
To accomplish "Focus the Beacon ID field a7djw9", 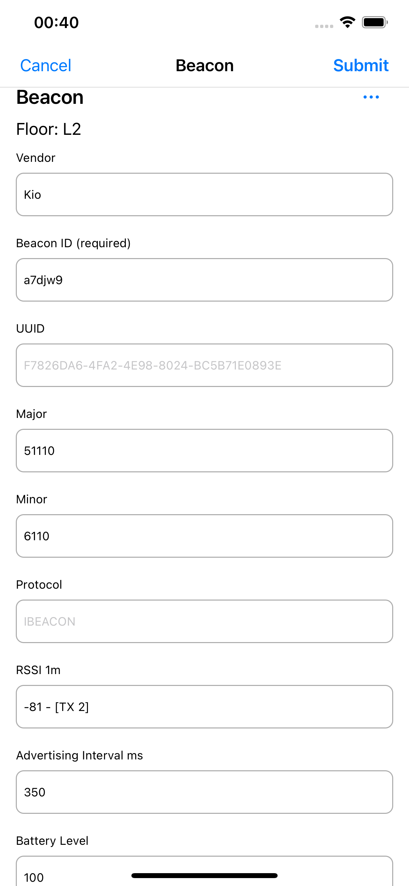I will (204, 280).
